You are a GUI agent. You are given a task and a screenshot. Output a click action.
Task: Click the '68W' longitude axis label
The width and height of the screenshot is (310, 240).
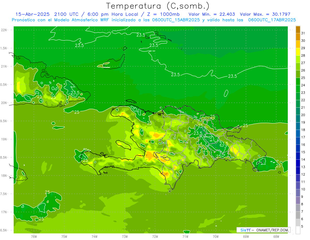point(276,236)
